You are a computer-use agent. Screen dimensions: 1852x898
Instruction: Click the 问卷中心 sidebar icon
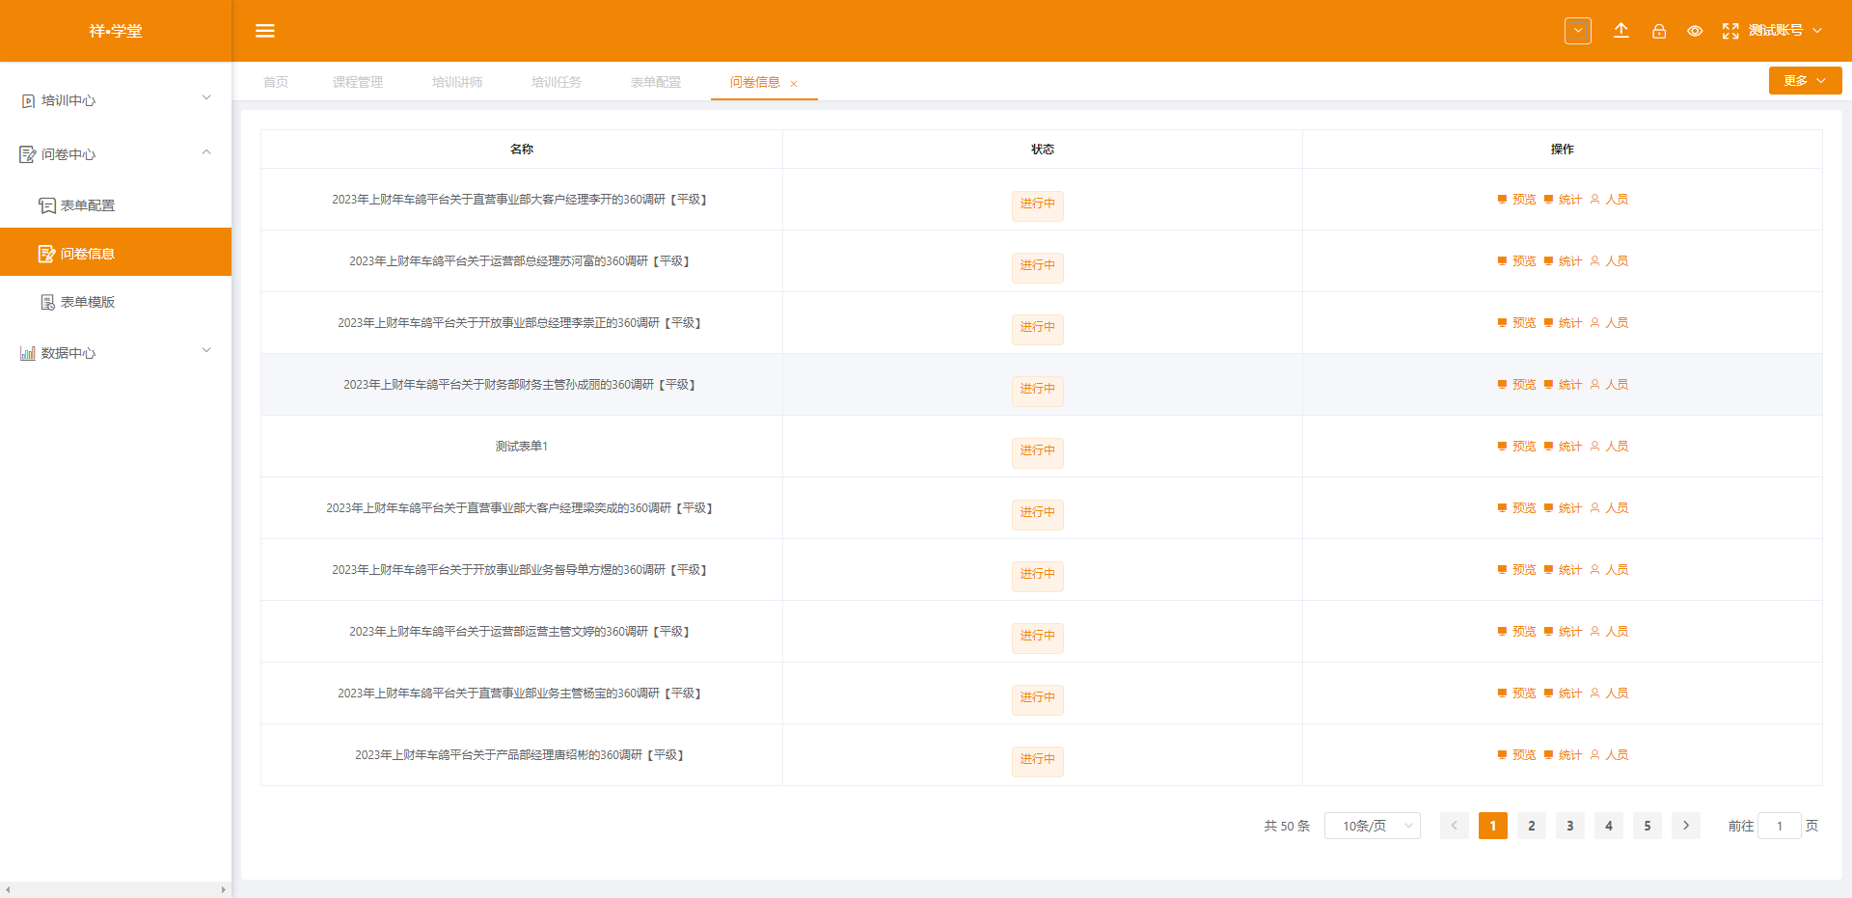pos(28,154)
